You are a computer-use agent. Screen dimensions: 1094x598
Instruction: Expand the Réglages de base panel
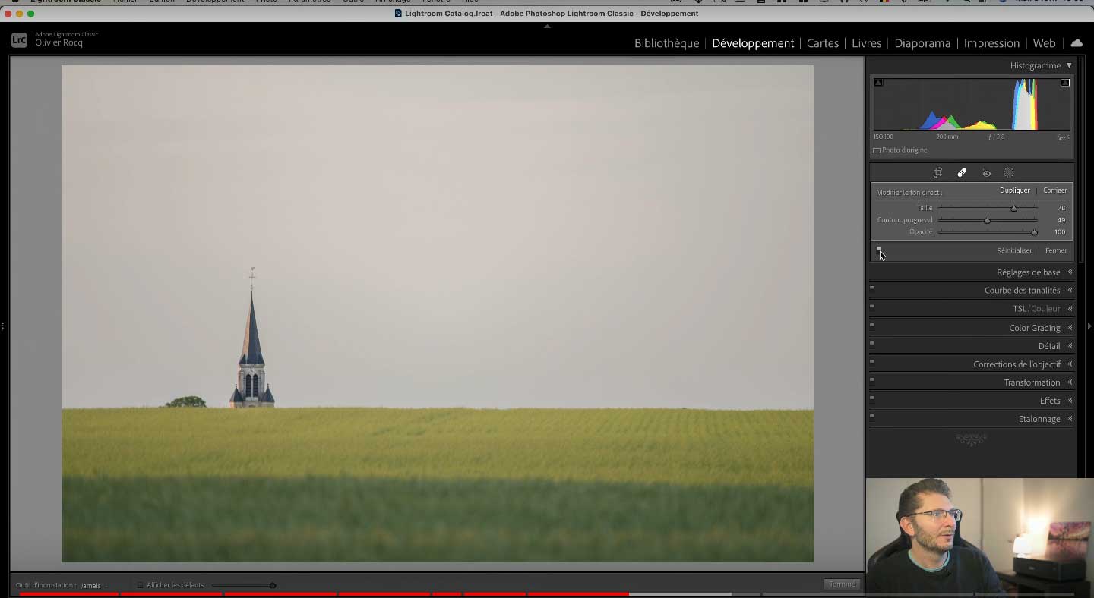1070,272
